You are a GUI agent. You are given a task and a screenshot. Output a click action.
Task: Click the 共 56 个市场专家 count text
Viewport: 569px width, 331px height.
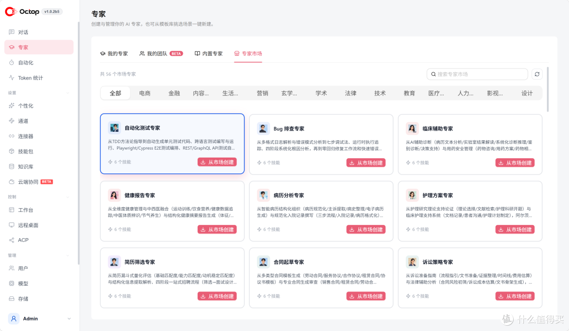click(118, 74)
